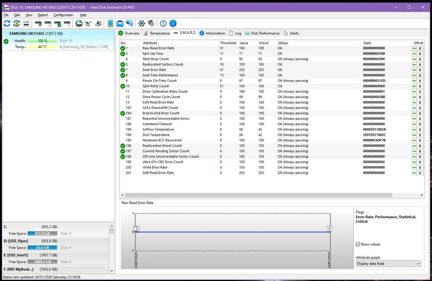
Task: Open the Report menu
Action: click(43, 15)
